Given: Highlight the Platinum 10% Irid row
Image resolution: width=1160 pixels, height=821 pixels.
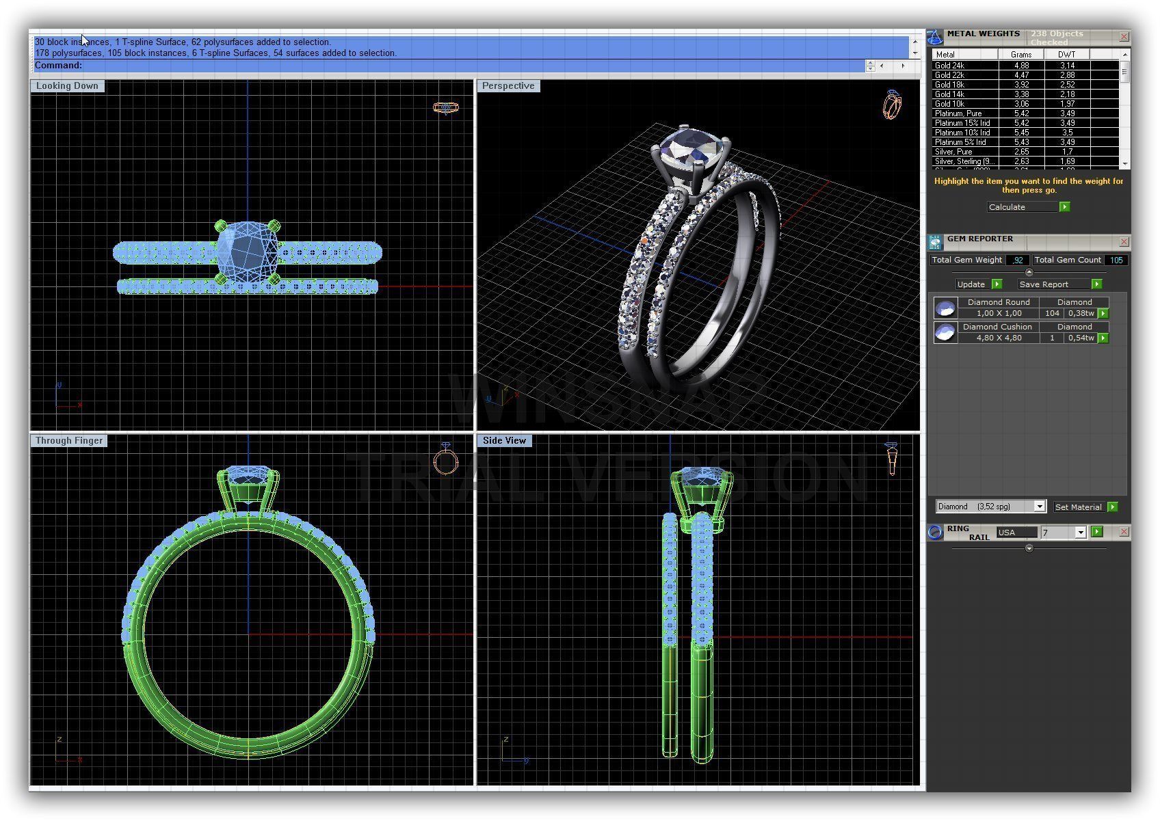Looking at the screenshot, I should (1025, 133).
